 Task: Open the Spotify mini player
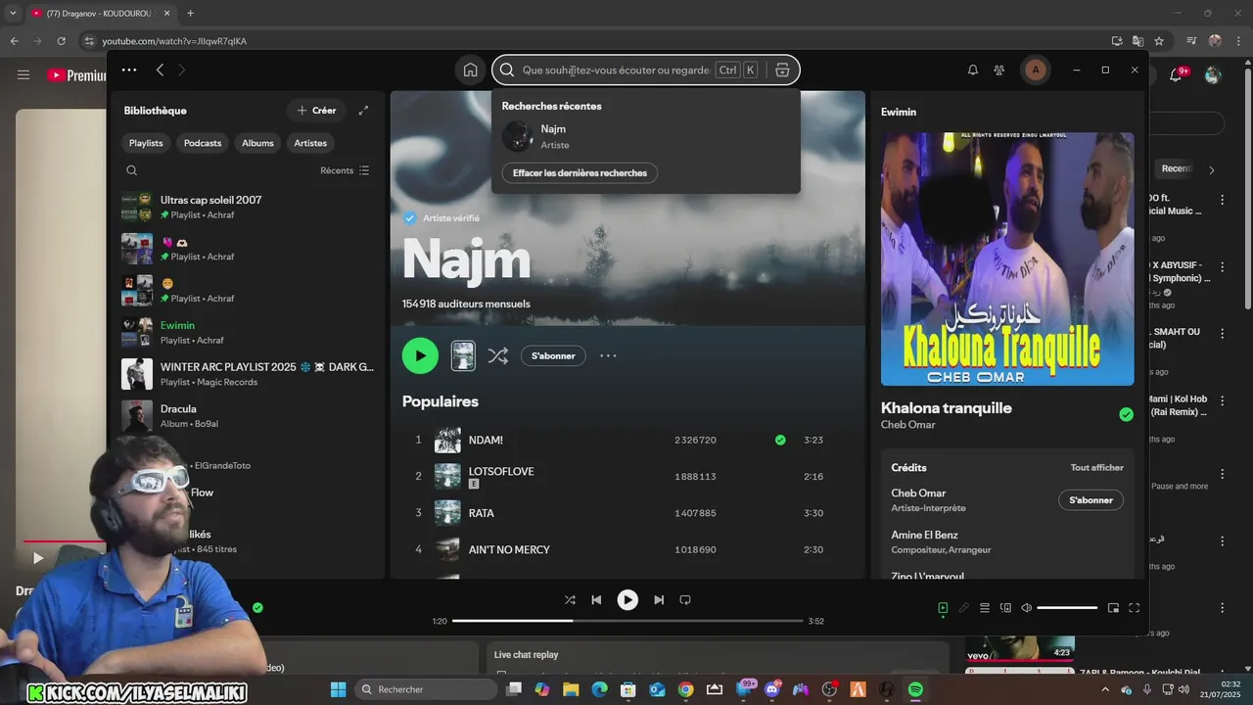coord(1113,608)
